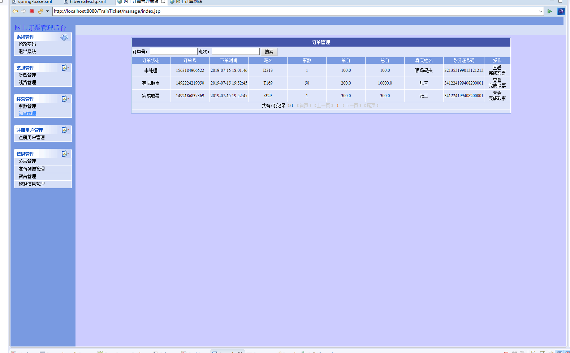Click 完成取票 action for order 1492186837369
This screenshot has height=353, width=570.
tap(497, 98)
